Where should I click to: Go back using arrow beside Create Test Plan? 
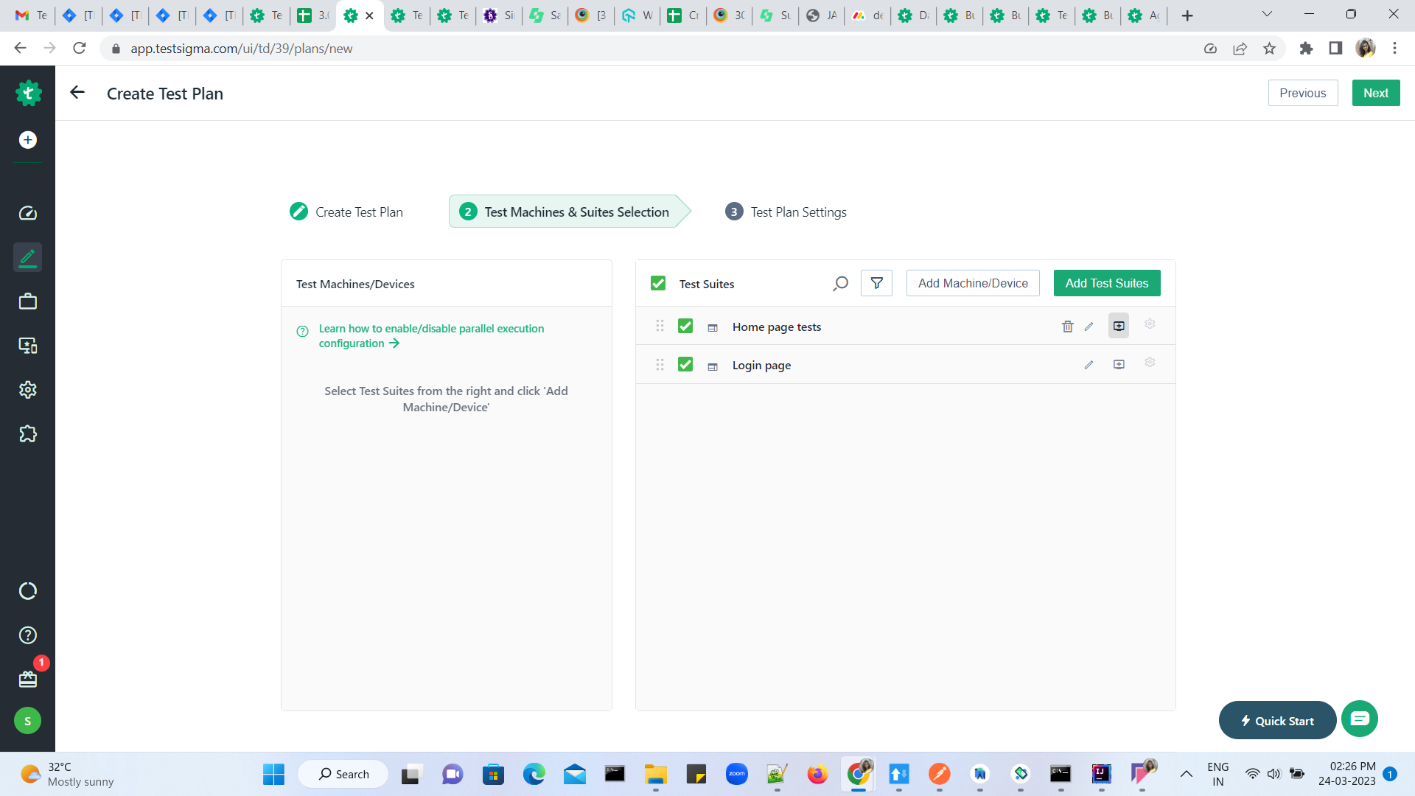pos(77,92)
